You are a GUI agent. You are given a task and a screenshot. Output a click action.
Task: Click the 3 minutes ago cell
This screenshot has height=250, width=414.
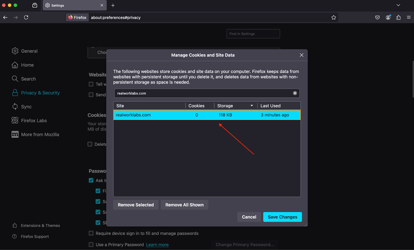275,115
